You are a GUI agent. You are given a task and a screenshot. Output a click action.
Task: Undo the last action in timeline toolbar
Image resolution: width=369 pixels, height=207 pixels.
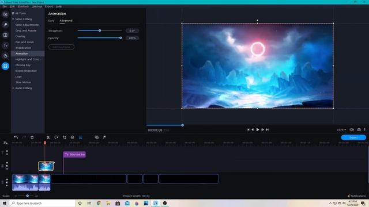coord(16,137)
